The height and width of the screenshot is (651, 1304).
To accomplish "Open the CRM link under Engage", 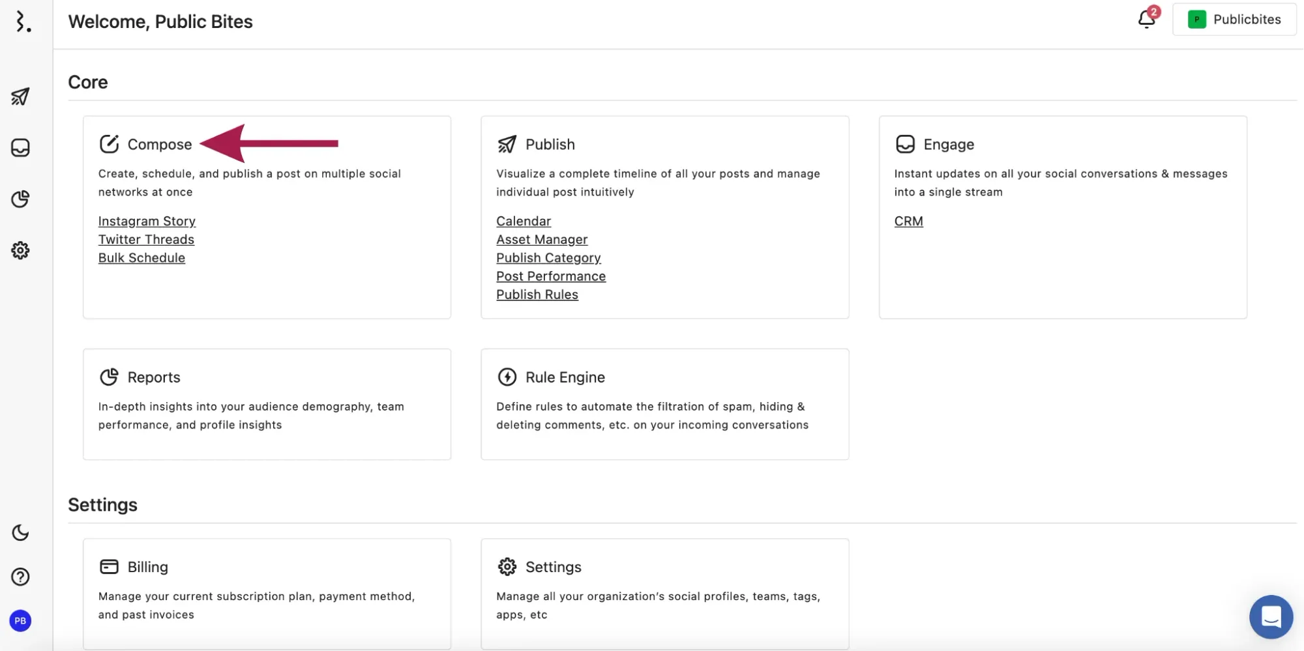I will pyautogui.click(x=908, y=222).
